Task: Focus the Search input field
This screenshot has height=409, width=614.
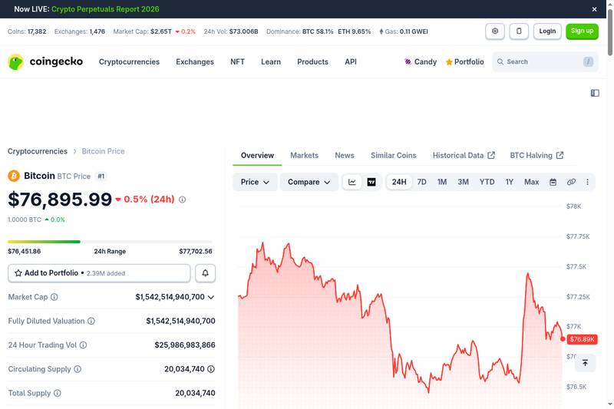Action: pyautogui.click(x=545, y=62)
